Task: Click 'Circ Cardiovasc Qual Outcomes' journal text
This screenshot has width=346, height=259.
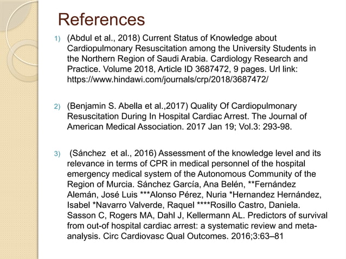Action: (x=165, y=236)
